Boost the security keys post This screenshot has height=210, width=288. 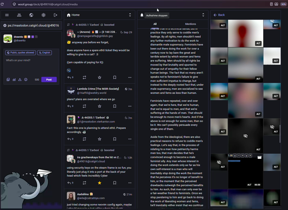pos(84,183)
